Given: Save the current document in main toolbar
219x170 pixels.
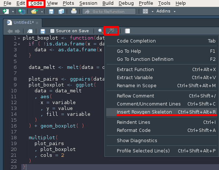Looking at the screenshot, I should tap(51, 11).
